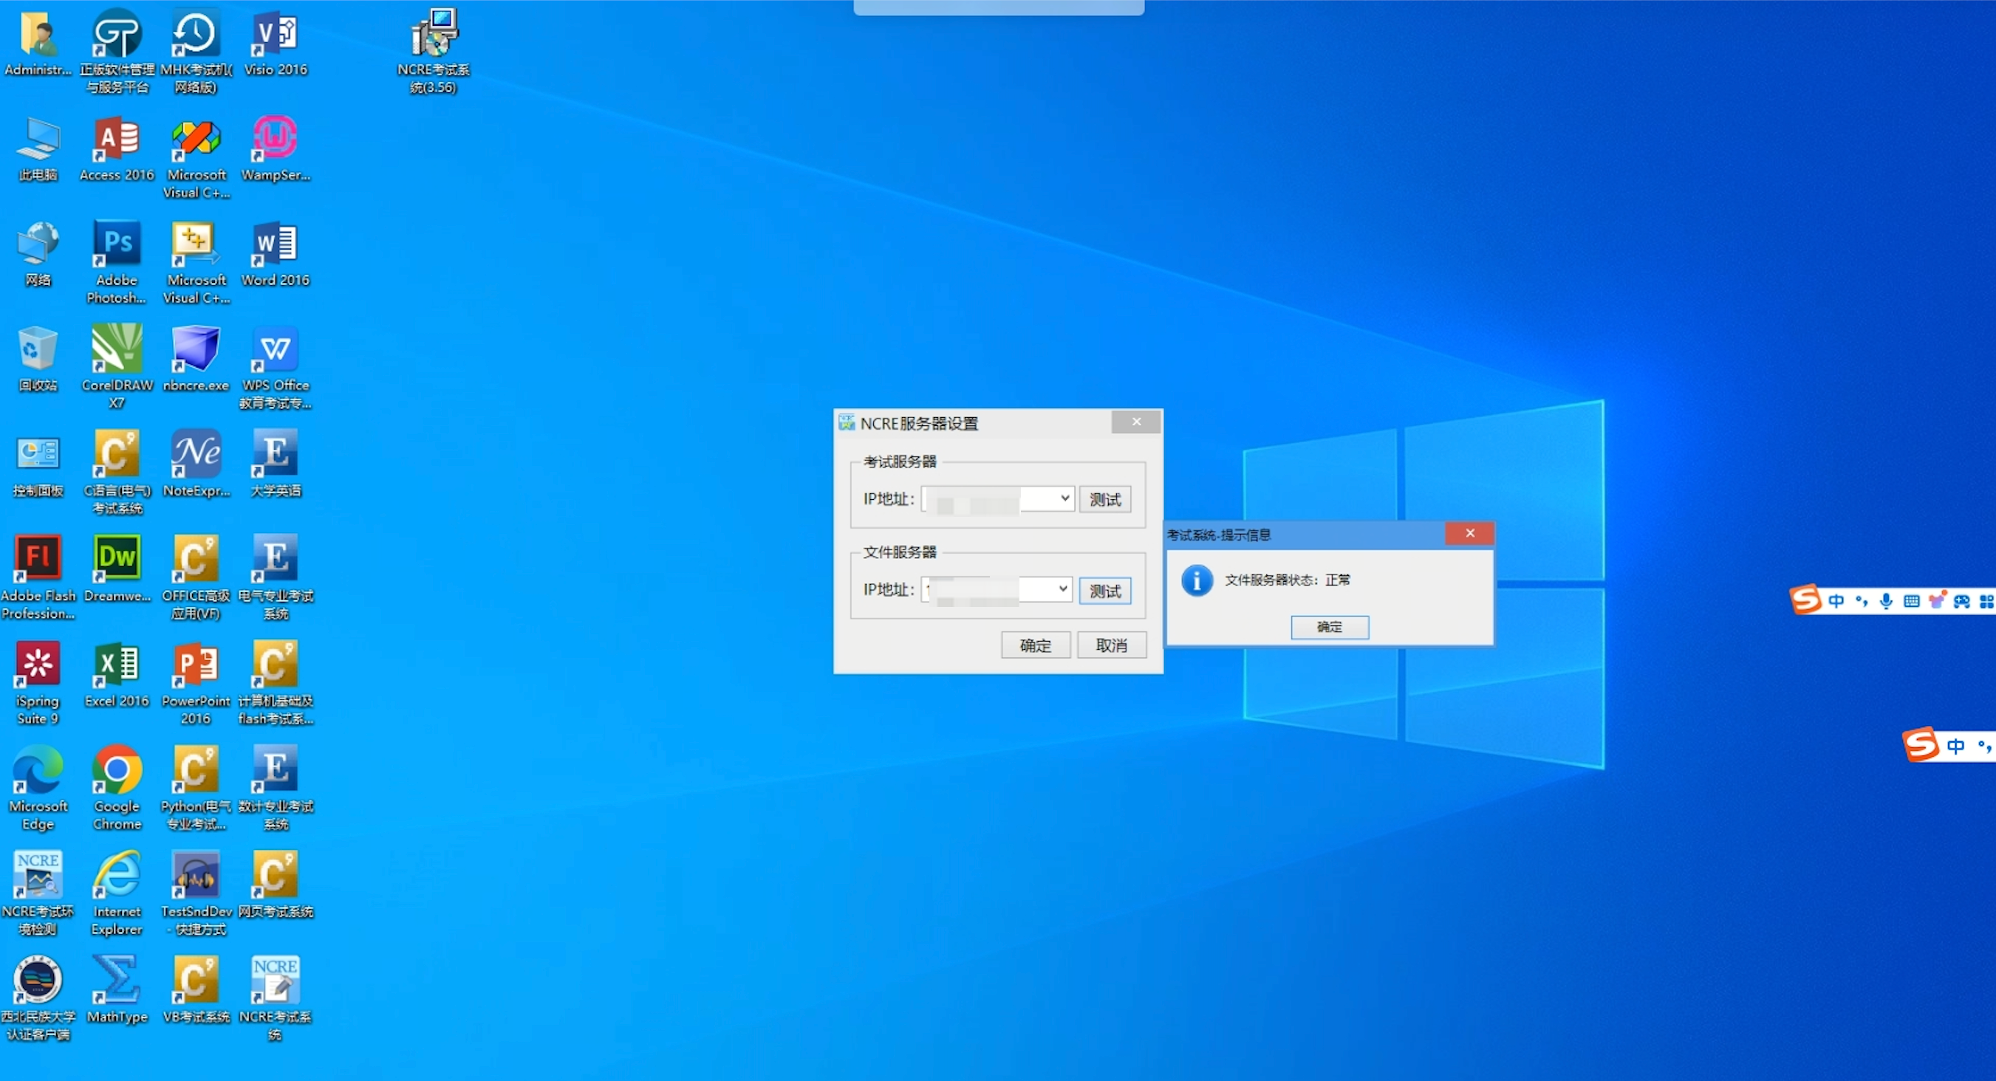Select the CorelDRAW X7 shortcut

[117, 367]
